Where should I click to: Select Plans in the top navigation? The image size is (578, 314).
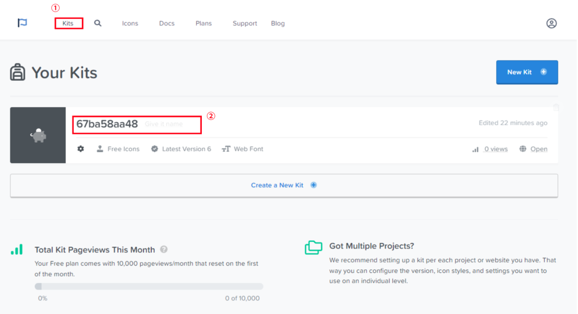(x=204, y=23)
